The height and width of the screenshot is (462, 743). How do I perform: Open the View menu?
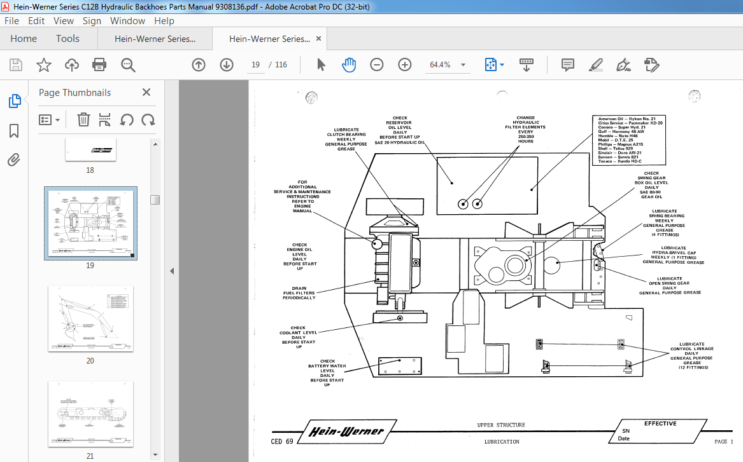pos(64,21)
